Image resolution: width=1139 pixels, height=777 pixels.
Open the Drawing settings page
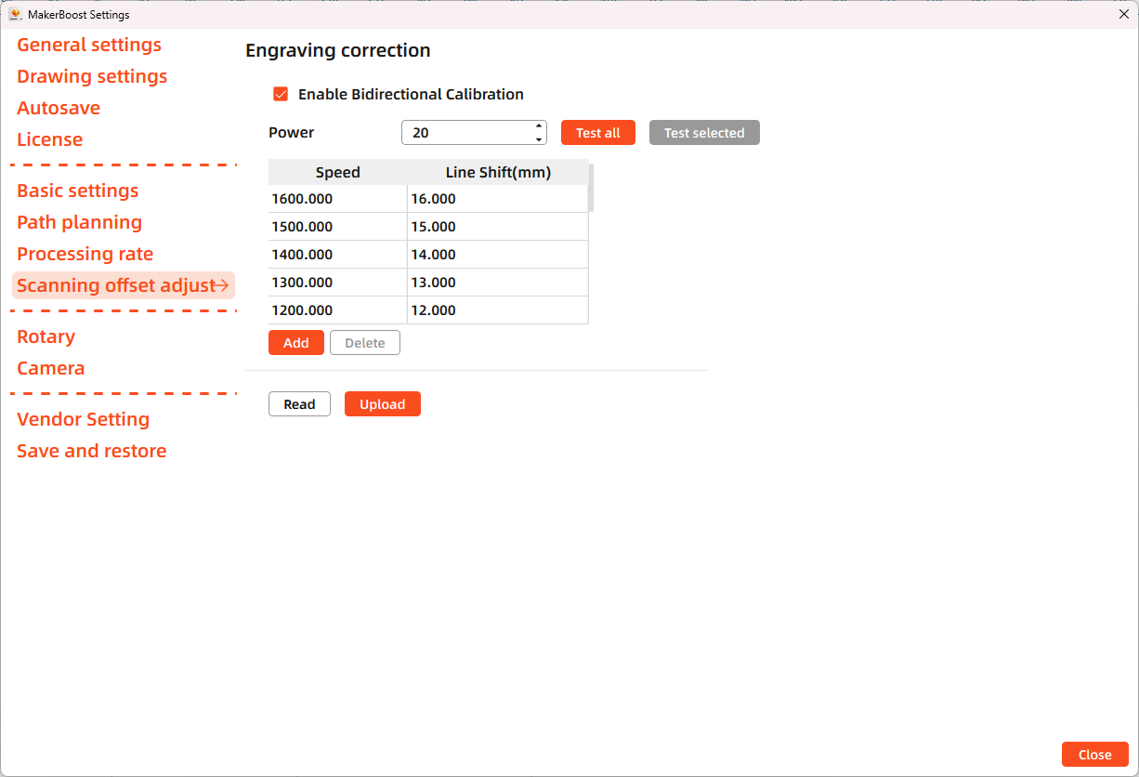coord(91,76)
